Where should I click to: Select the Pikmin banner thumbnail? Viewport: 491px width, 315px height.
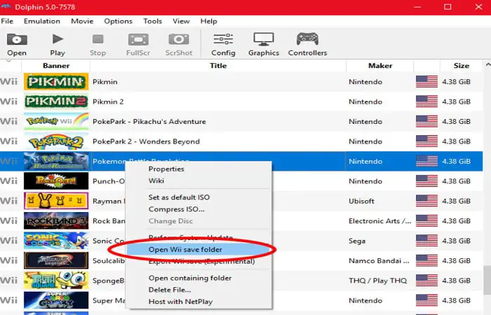tap(56, 82)
